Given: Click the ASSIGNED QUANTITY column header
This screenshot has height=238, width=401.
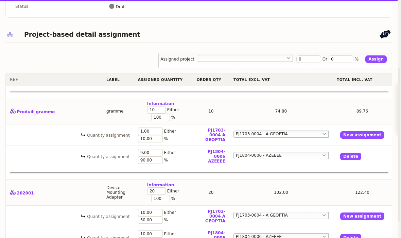Looking at the screenshot, I should pyautogui.click(x=160, y=80).
